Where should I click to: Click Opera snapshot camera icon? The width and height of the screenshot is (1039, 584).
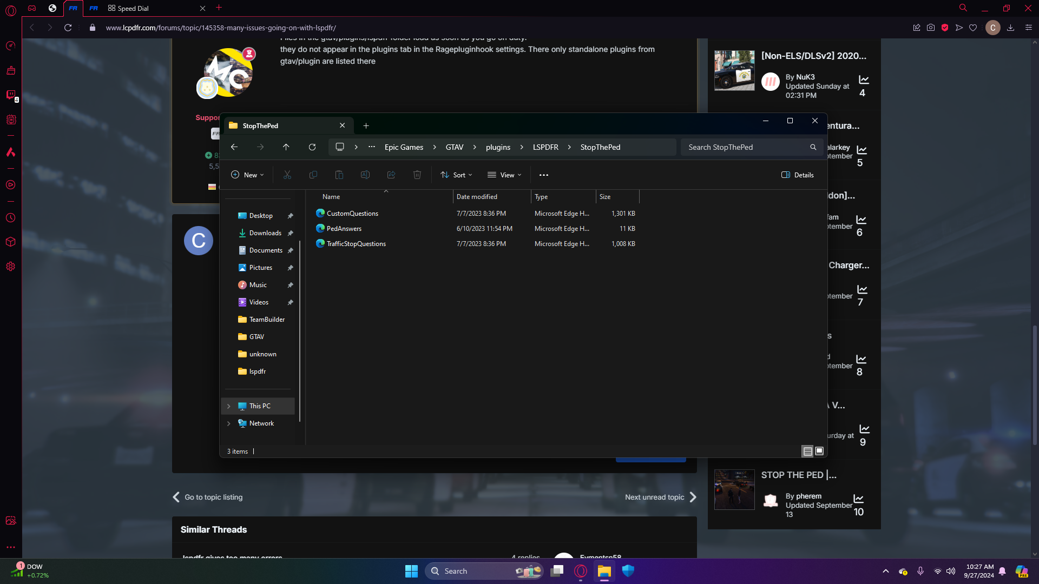931,28
